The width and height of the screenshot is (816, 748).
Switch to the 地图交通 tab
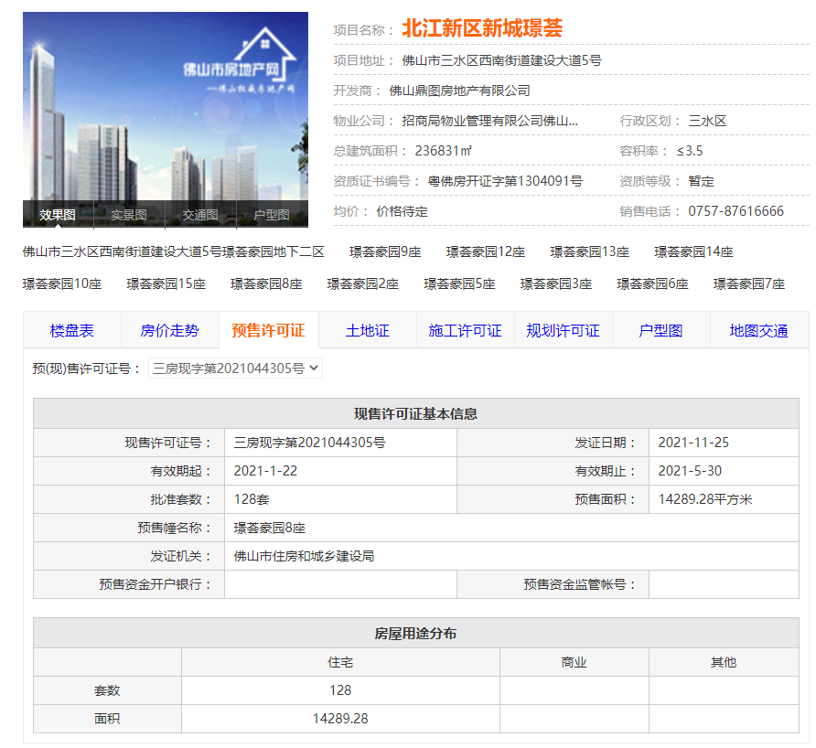tap(758, 330)
